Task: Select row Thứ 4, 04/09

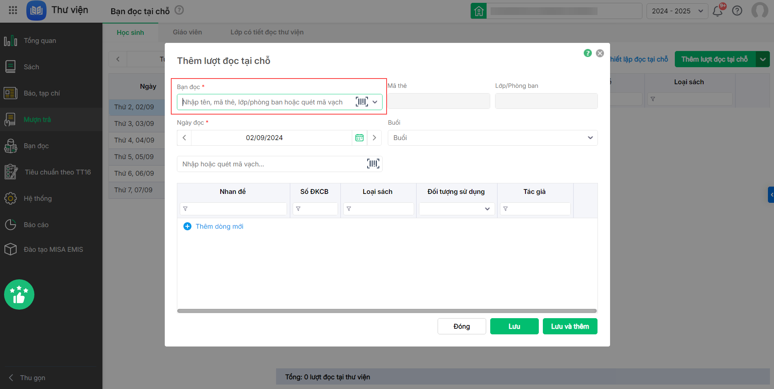Action: 137,140
